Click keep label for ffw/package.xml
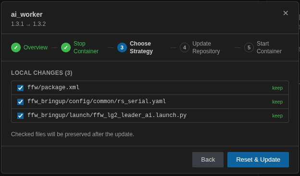The image size is (300, 176). [277, 88]
